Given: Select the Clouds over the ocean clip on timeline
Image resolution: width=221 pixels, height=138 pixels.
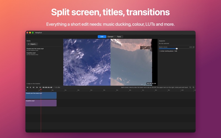Looking at the screenshot, I should point(41,95).
